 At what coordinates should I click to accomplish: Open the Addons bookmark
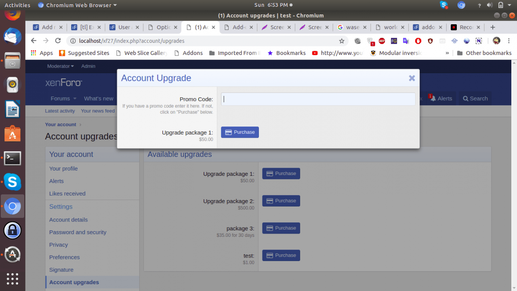click(x=188, y=53)
